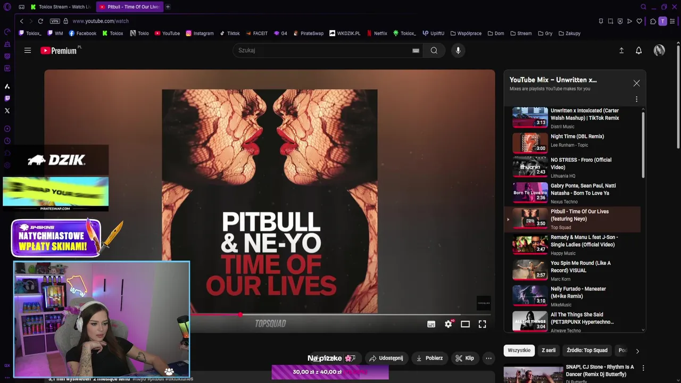Open the browser extensions puzzle icon
681x383 pixels.
653,21
